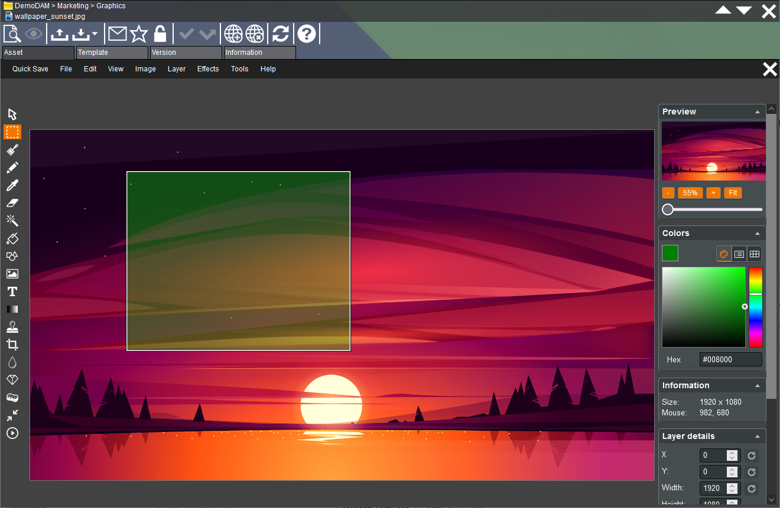
Task: Select the Magic Wand tool
Action: click(12, 221)
